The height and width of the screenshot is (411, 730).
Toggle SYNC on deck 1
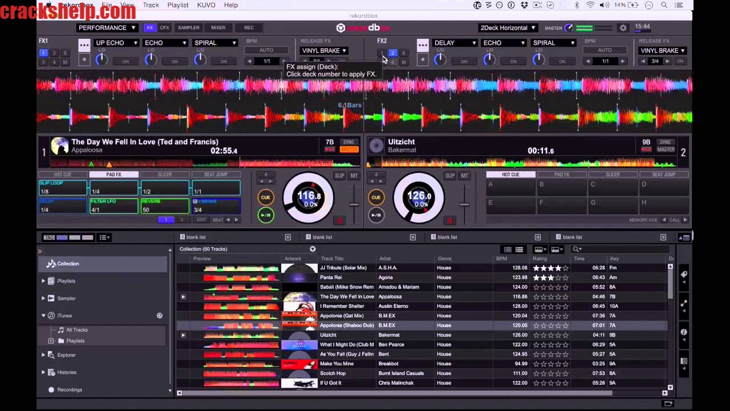348,142
